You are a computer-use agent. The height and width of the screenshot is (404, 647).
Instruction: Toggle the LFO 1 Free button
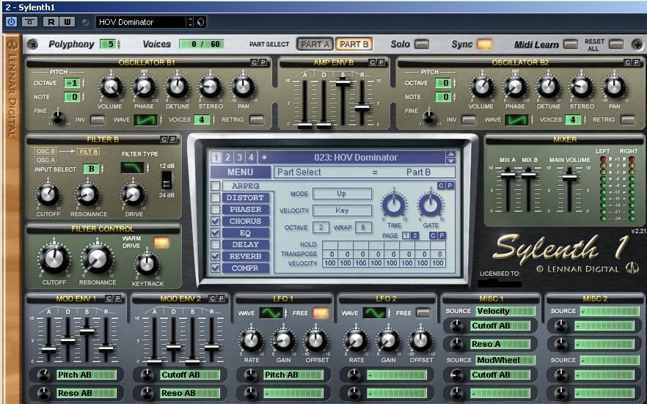point(320,313)
